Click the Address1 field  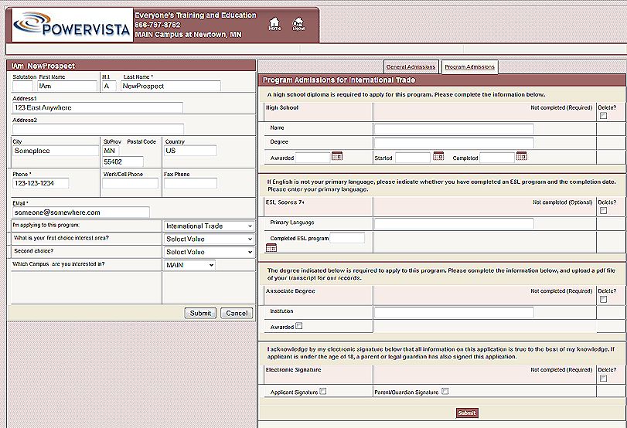click(x=98, y=107)
